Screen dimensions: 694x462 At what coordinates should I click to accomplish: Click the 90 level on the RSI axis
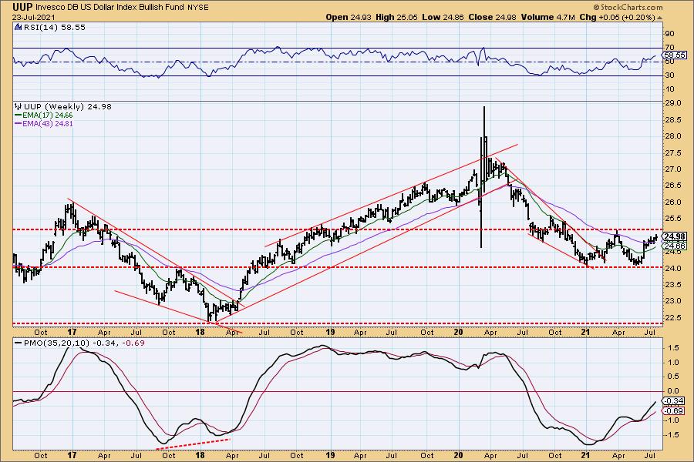[x=669, y=34]
